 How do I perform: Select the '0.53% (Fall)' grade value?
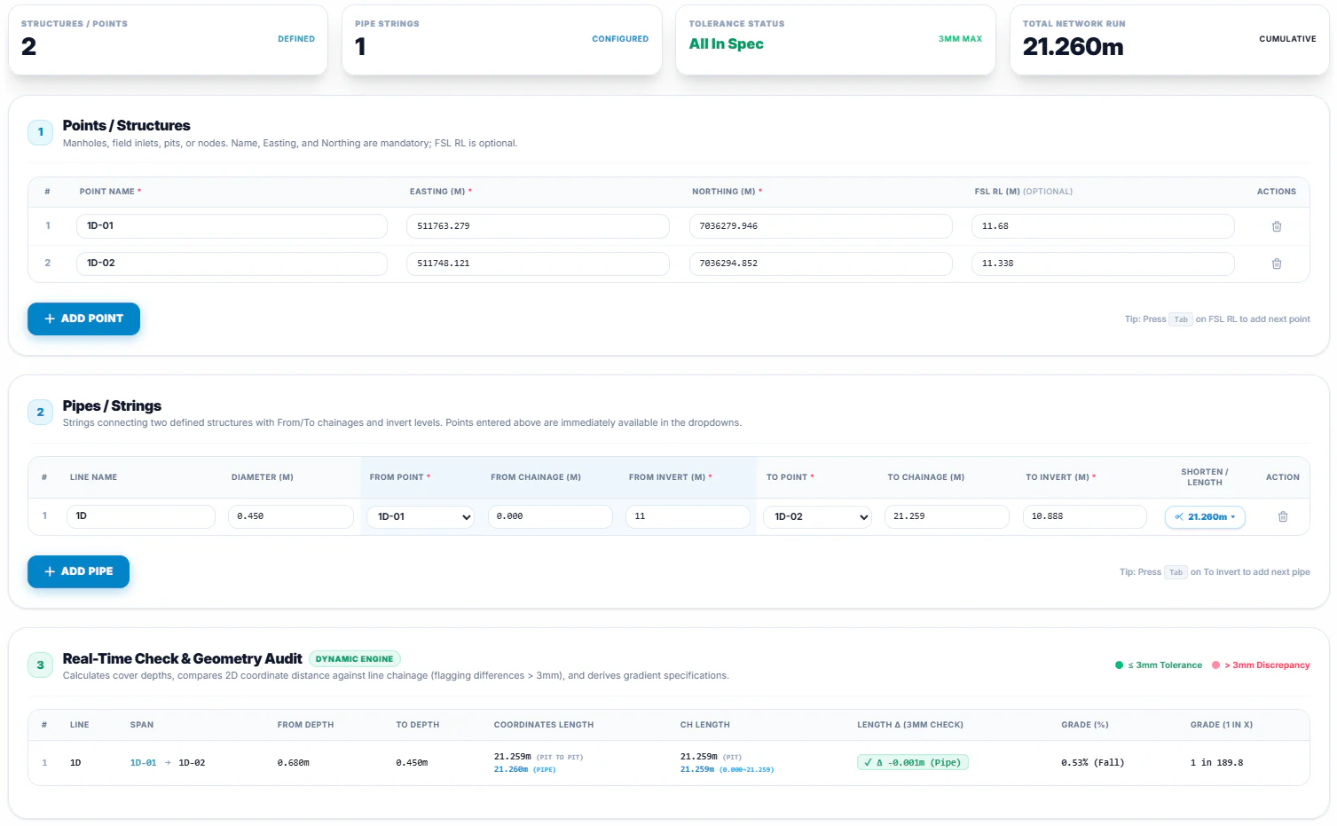tap(1092, 763)
